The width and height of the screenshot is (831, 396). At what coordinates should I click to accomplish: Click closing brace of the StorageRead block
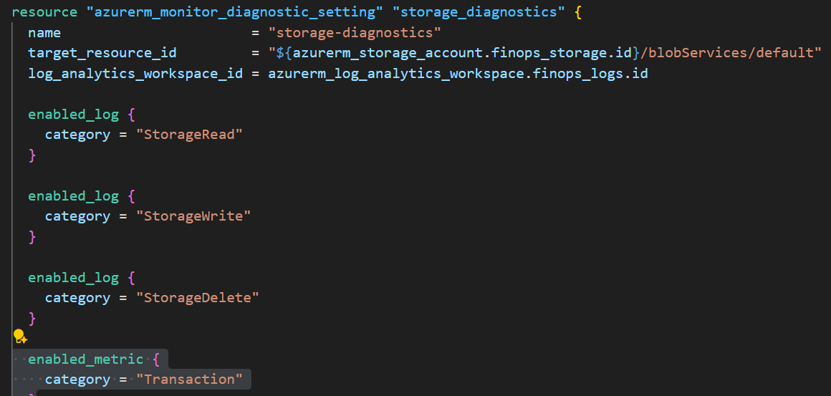pos(32,155)
